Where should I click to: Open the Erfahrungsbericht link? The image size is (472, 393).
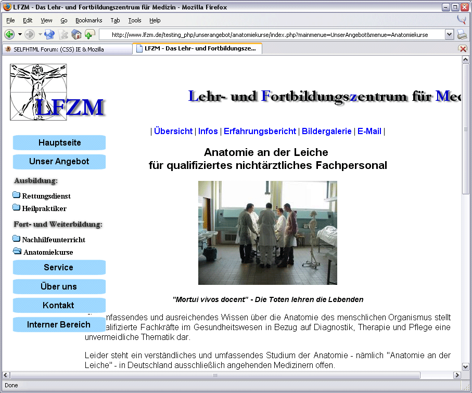tap(260, 131)
